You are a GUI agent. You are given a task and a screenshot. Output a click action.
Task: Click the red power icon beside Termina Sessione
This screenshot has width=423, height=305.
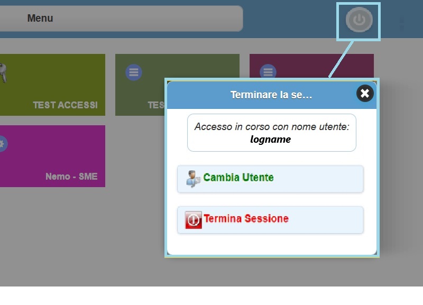[194, 220]
